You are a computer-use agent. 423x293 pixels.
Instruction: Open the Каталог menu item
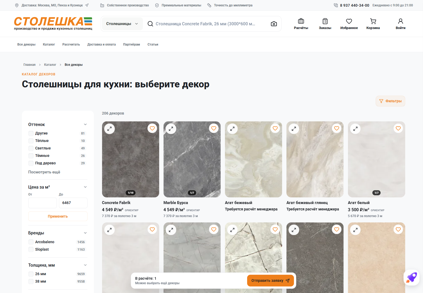pyautogui.click(x=49, y=44)
